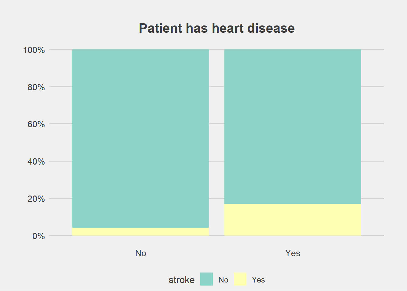Pick the 20% y-axis tick label
The image size is (407, 291).
click(36, 199)
